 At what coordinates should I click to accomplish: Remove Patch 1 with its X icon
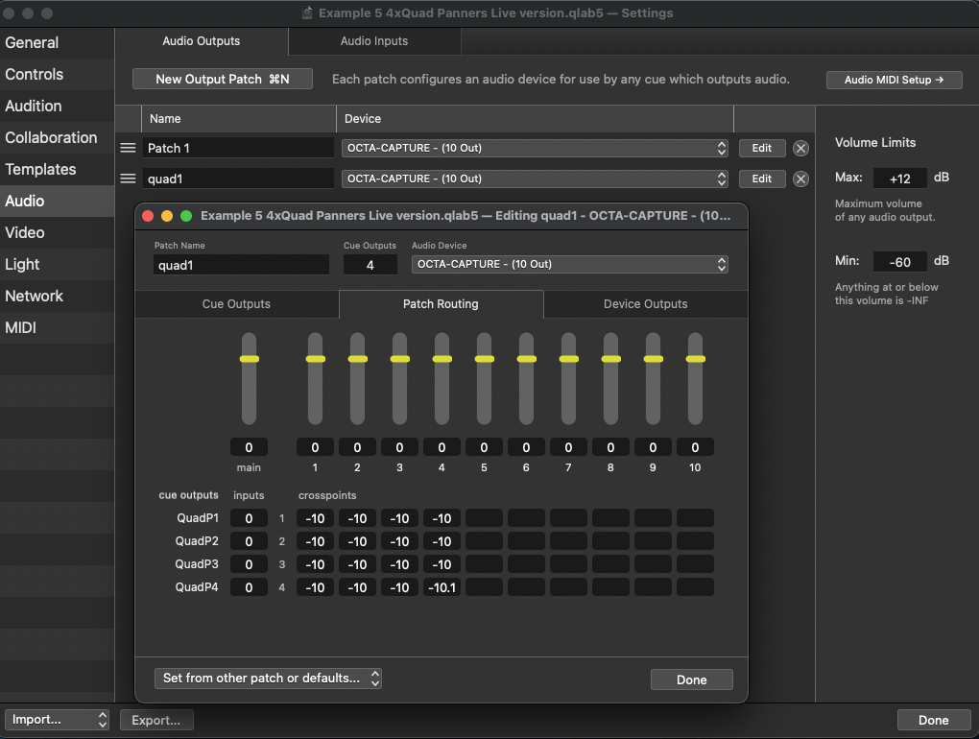point(800,148)
